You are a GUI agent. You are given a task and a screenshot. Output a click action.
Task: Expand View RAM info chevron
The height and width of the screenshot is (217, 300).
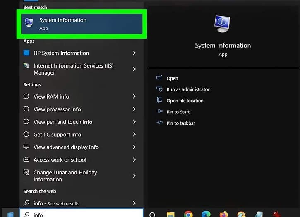coord(134,96)
